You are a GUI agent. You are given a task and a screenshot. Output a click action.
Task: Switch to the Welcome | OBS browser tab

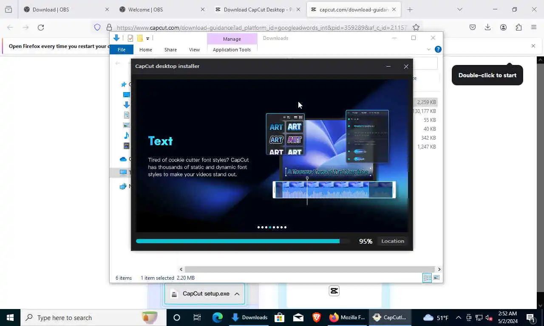tap(162, 9)
